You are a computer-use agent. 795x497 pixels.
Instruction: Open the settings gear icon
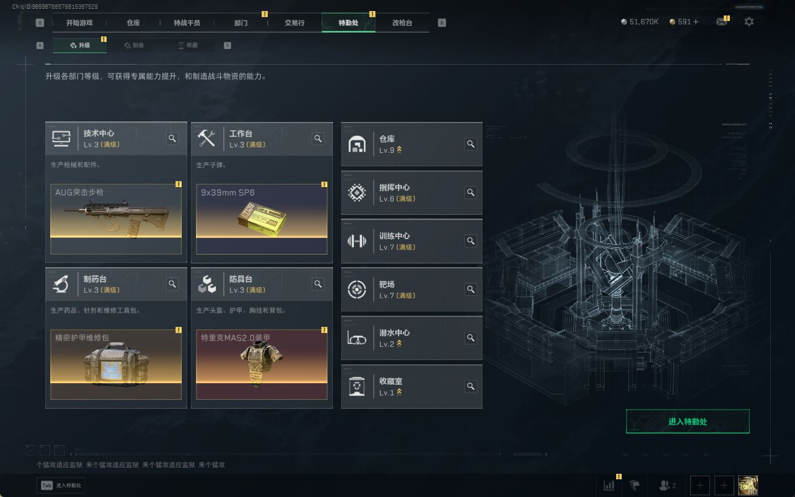pos(749,22)
